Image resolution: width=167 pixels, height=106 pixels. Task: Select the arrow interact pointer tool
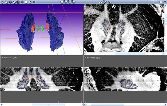2,2
